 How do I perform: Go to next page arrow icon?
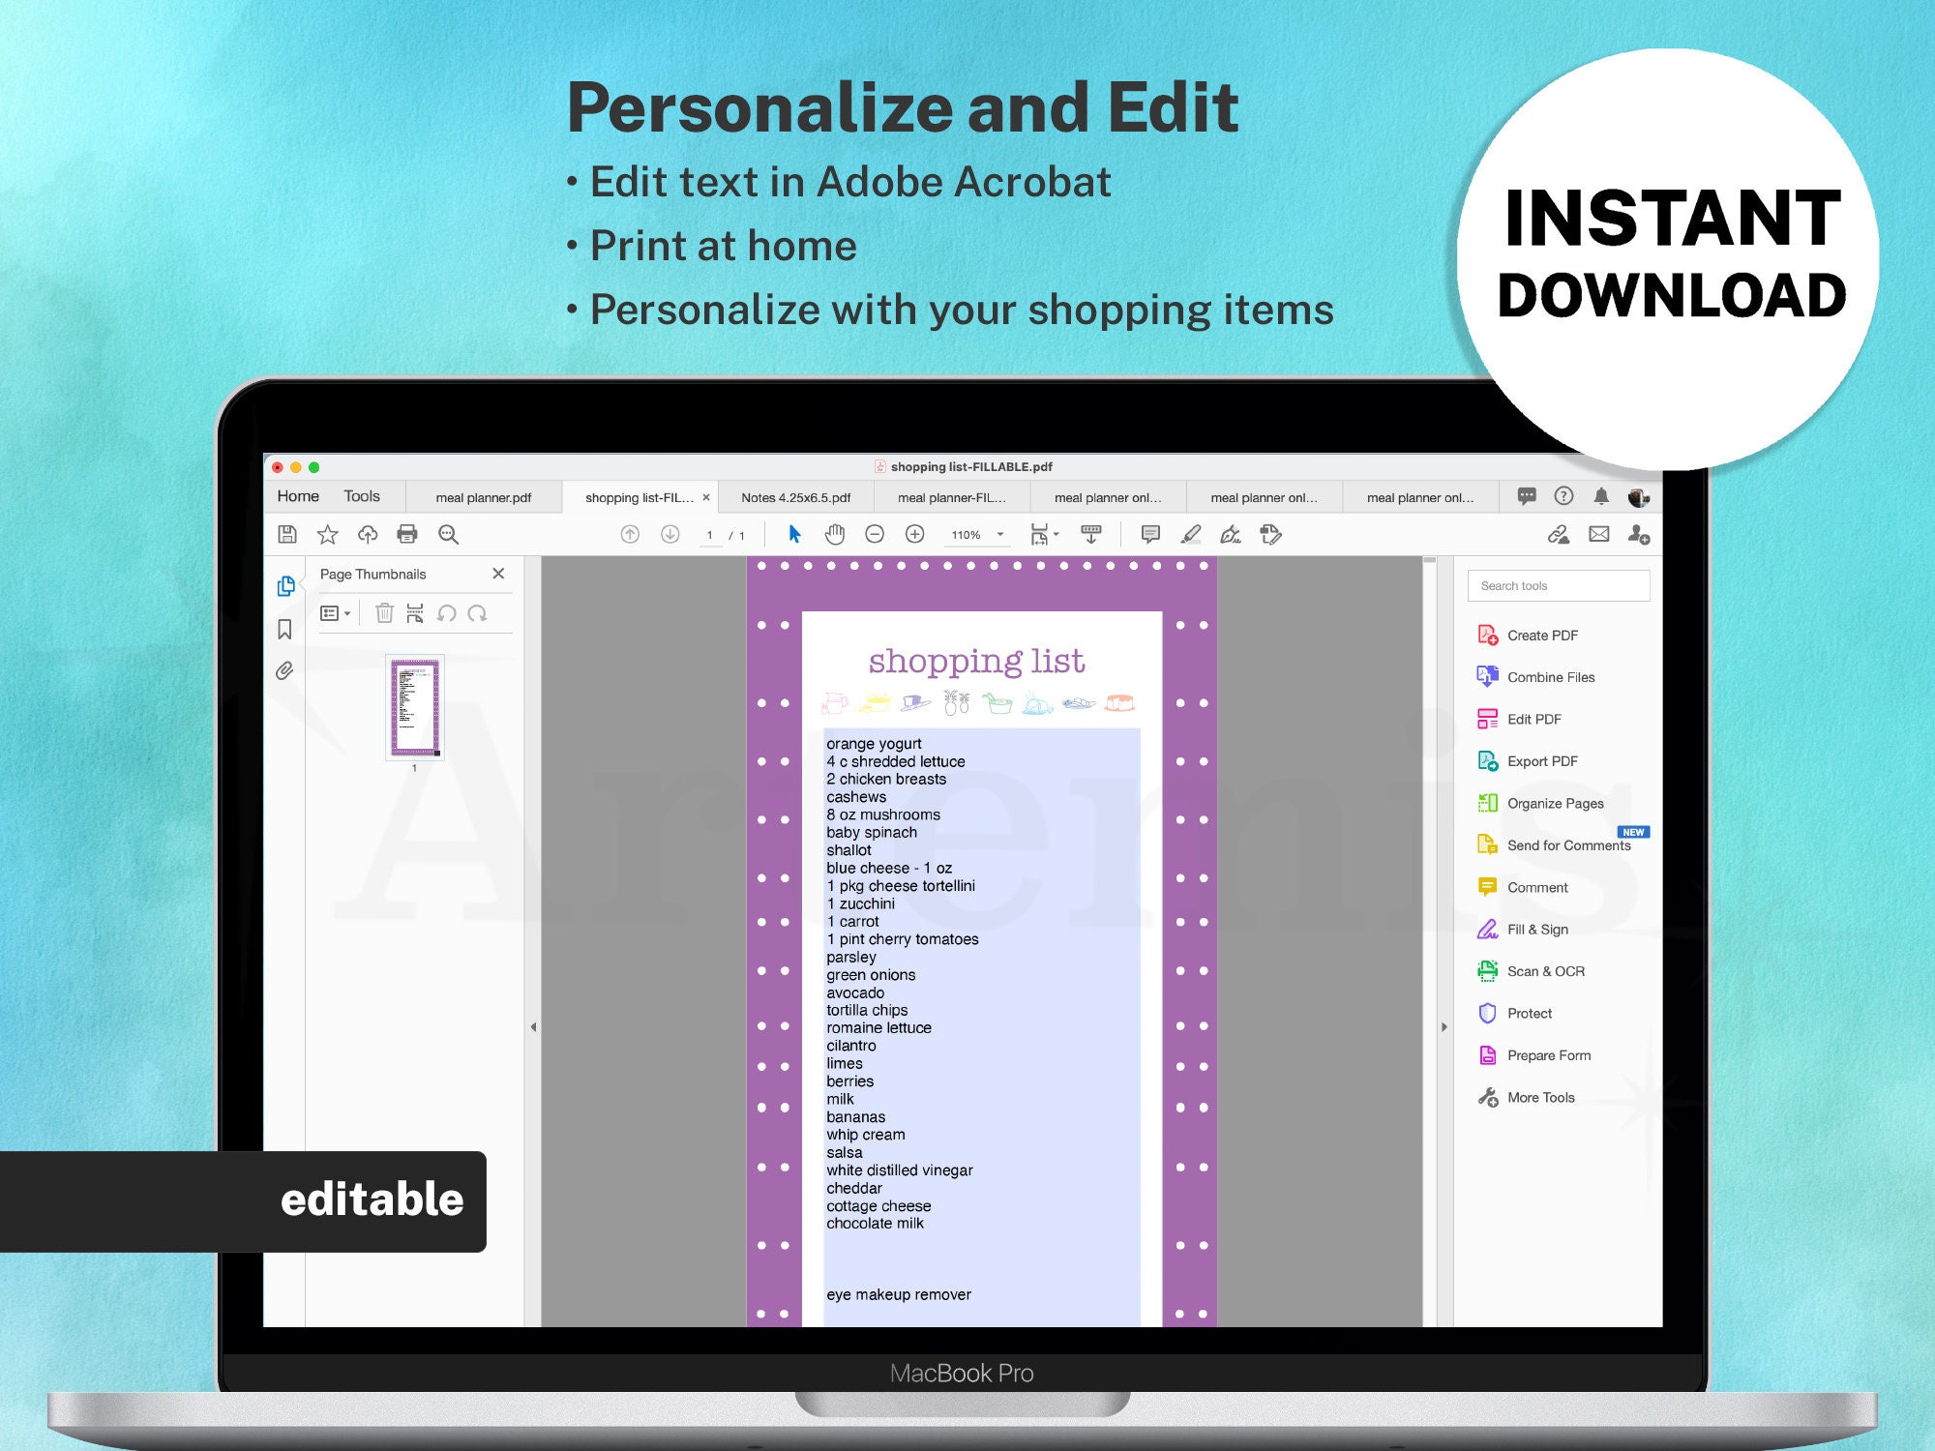(x=670, y=534)
